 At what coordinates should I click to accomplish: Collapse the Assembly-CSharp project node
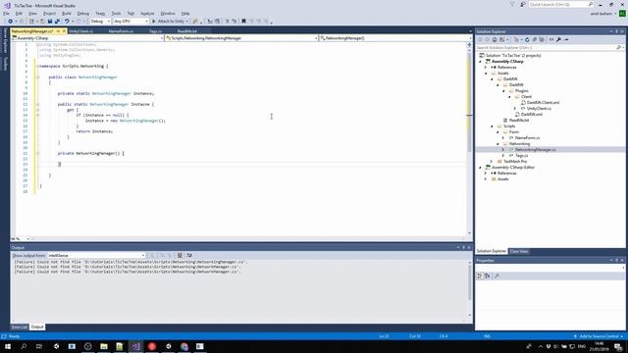click(x=481, y=62)
